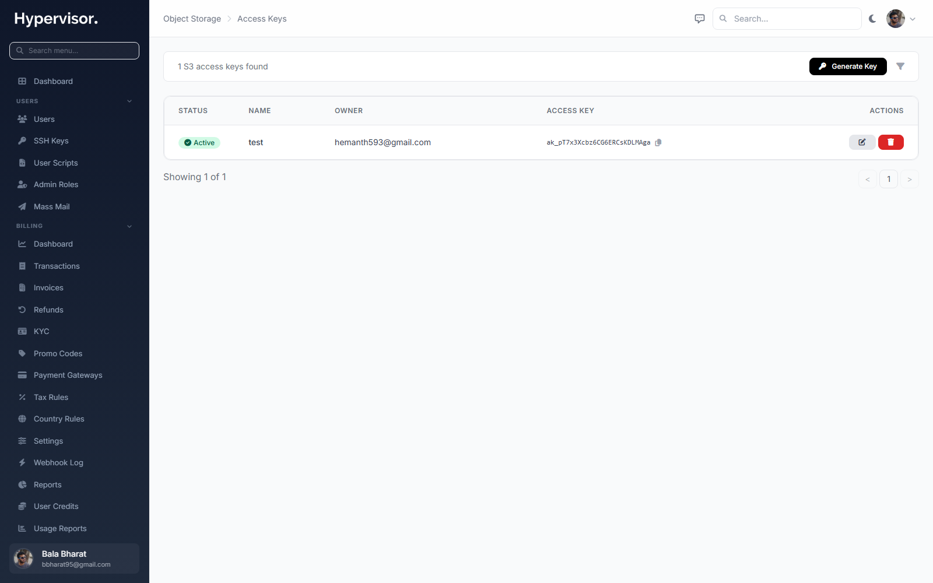
Task: Click the Transactions receipt icon
Action: point(22,266)
